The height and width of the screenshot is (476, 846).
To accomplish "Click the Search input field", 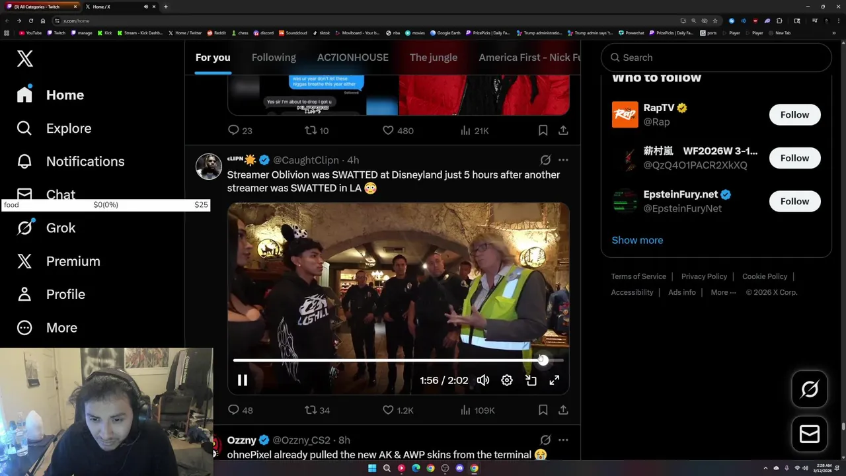I will 716,58.
